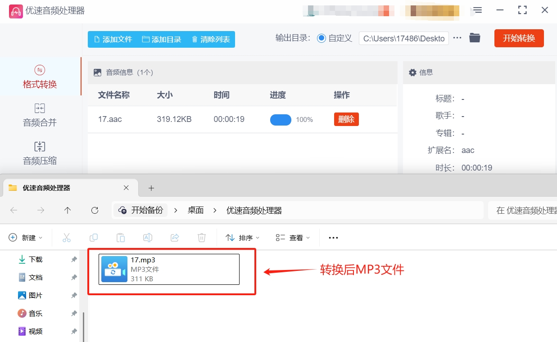Open 音乐 in Explorer sidebar
Image resolution: width=557 pixels, height=342 pixels.
[x=30, y=314]
